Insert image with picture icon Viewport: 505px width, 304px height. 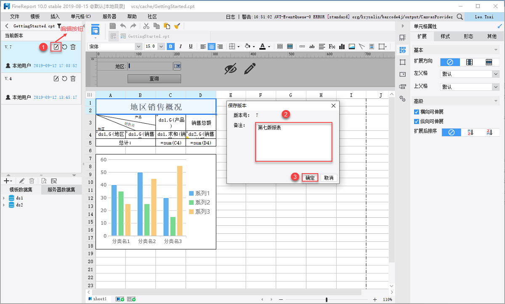352,47
